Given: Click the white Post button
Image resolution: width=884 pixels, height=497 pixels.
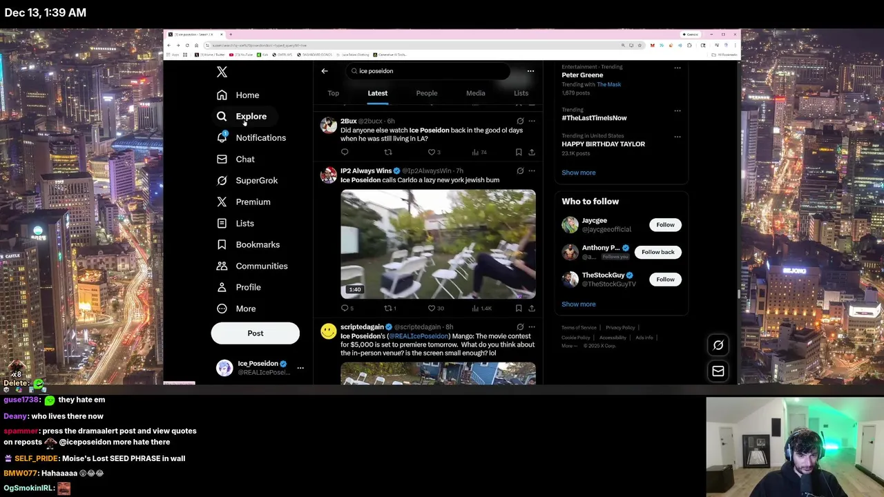Looking at the screenshot, I should (256, 333).
